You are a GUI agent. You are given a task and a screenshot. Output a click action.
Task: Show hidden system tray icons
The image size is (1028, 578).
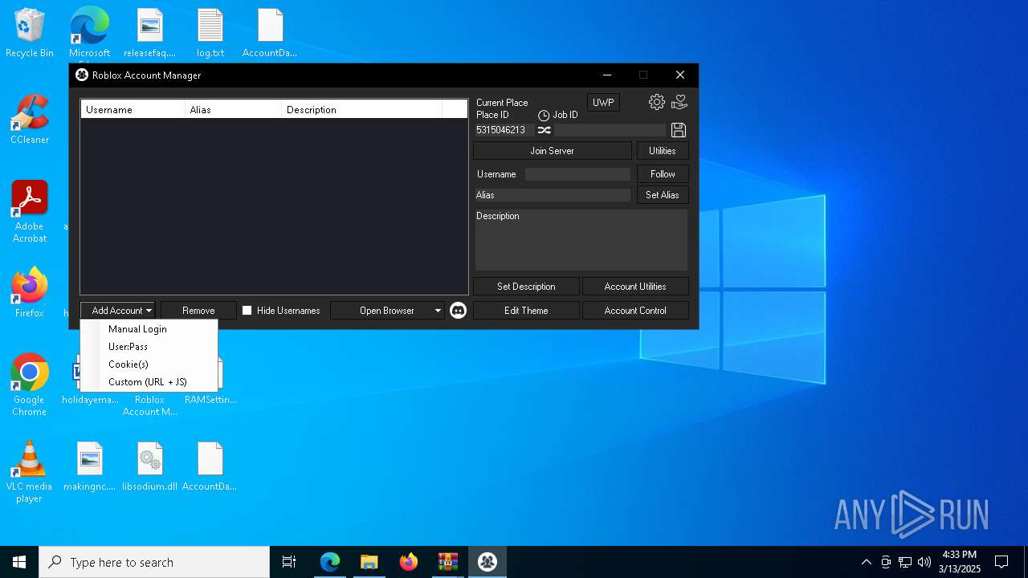tap(866, 562)
